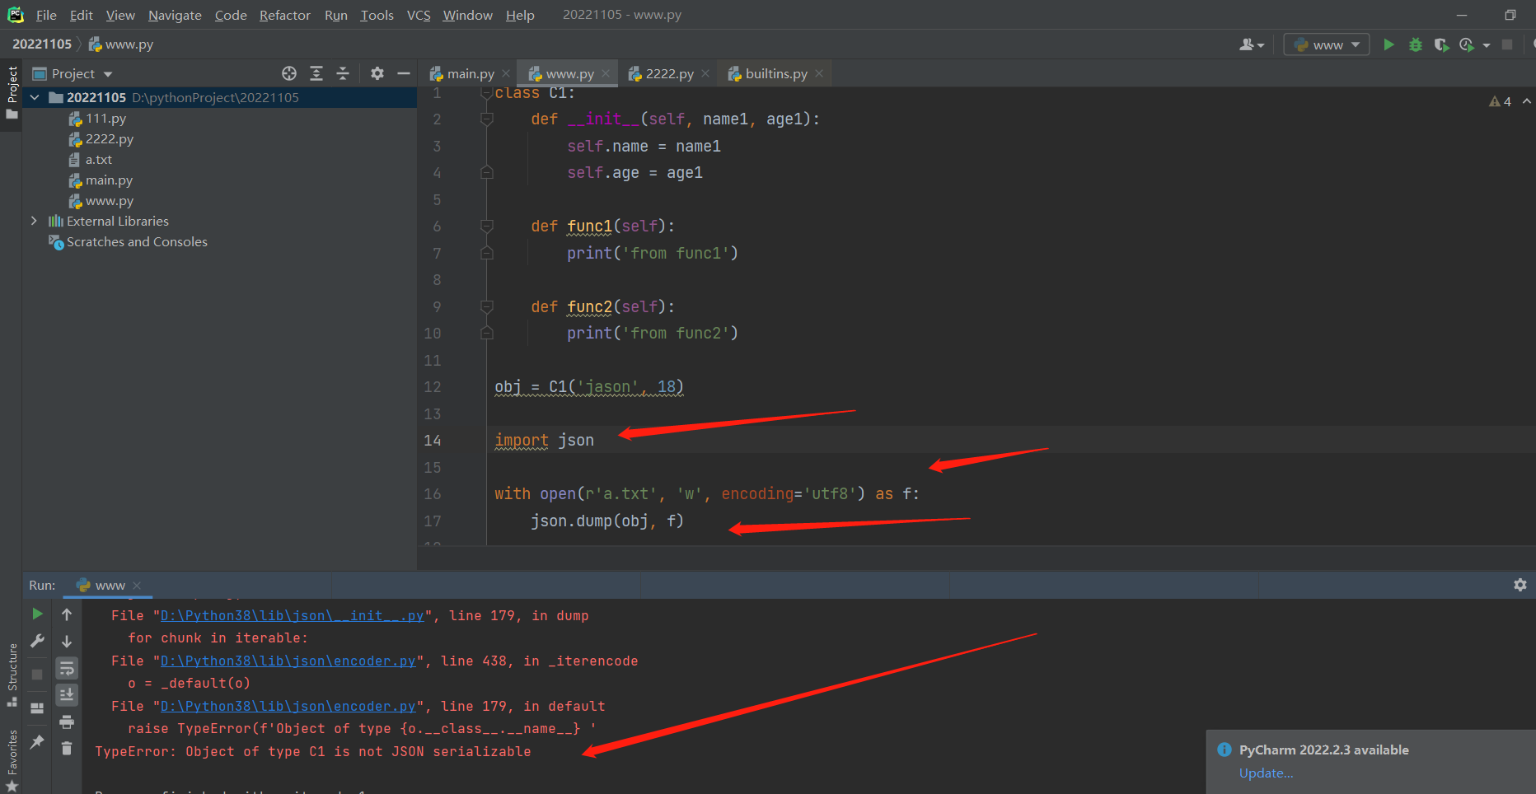Open the user account icon menu

click(1252, 44)
